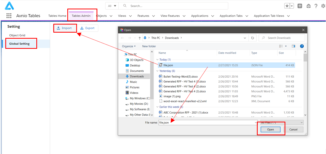Click the dialog's blue help icon
Image resolution: width=326 pixels, height=154 pixels.
pos(302,46)
